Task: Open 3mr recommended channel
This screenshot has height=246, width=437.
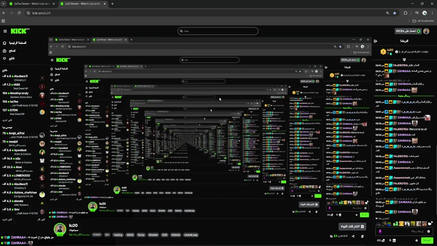Action: click(23, 211)
